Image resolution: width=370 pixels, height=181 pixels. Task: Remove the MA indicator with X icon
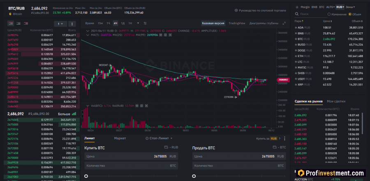170,35
